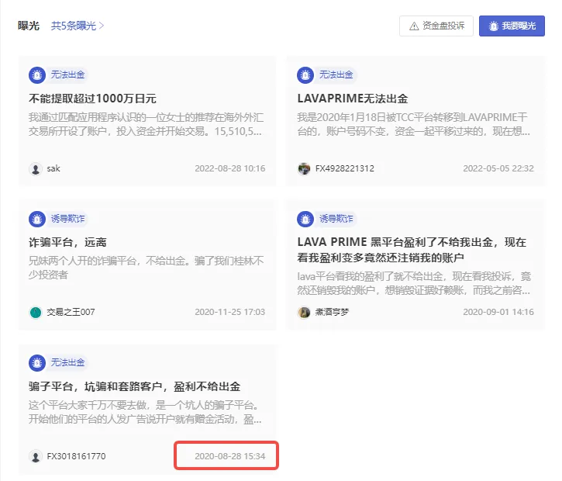562x481 pixels.
Task: Click timestamp 2022-05-05 22:32
Action: 498,168
